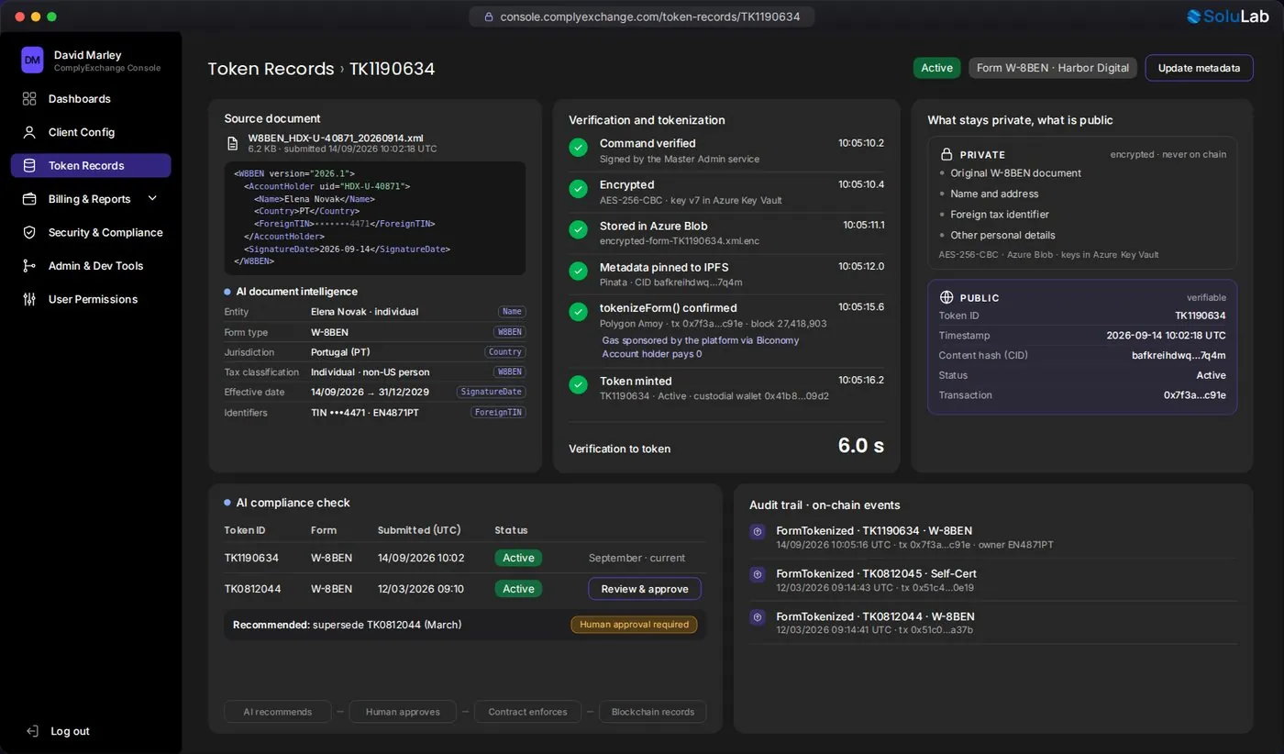Click the David Marley account name
The image size is (1284, 754).
tap(87, 55)
